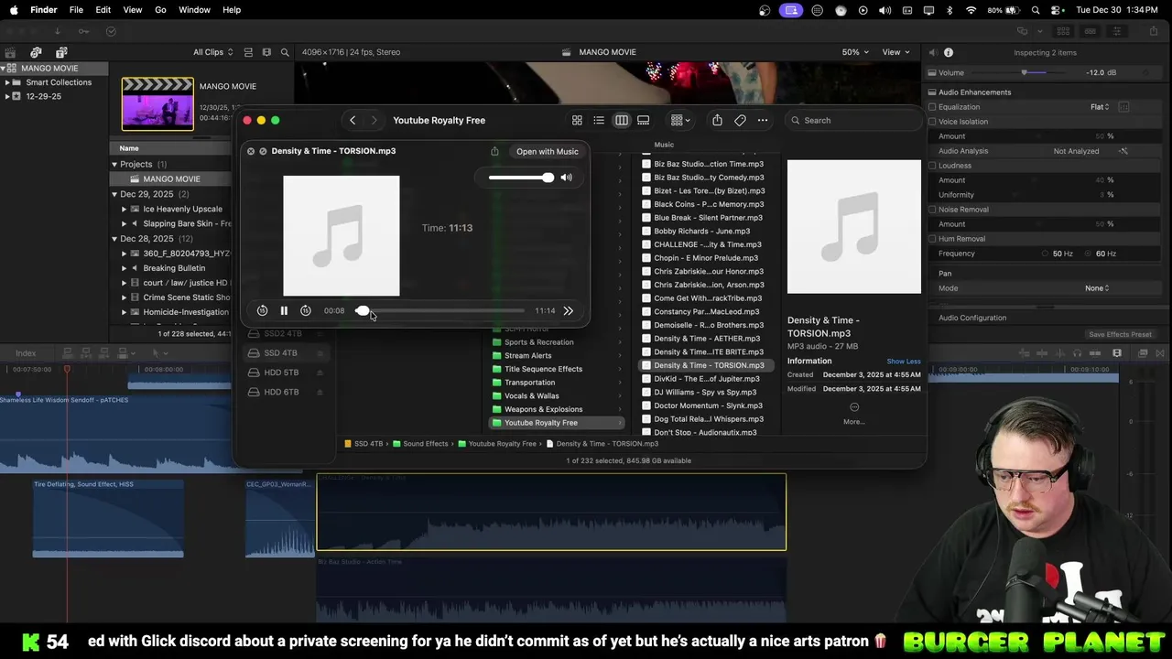Toggle the browser clip appearance icon

pos(247,52)
